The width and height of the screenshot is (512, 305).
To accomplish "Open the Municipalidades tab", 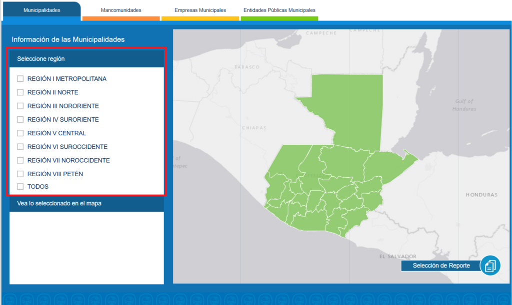I will [x=41, y=10].
